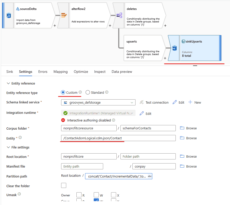This screenshot has height=205, width=230.
Task: Click Edit pencil beside Integration runtime
Action: [x=142, y=114]
